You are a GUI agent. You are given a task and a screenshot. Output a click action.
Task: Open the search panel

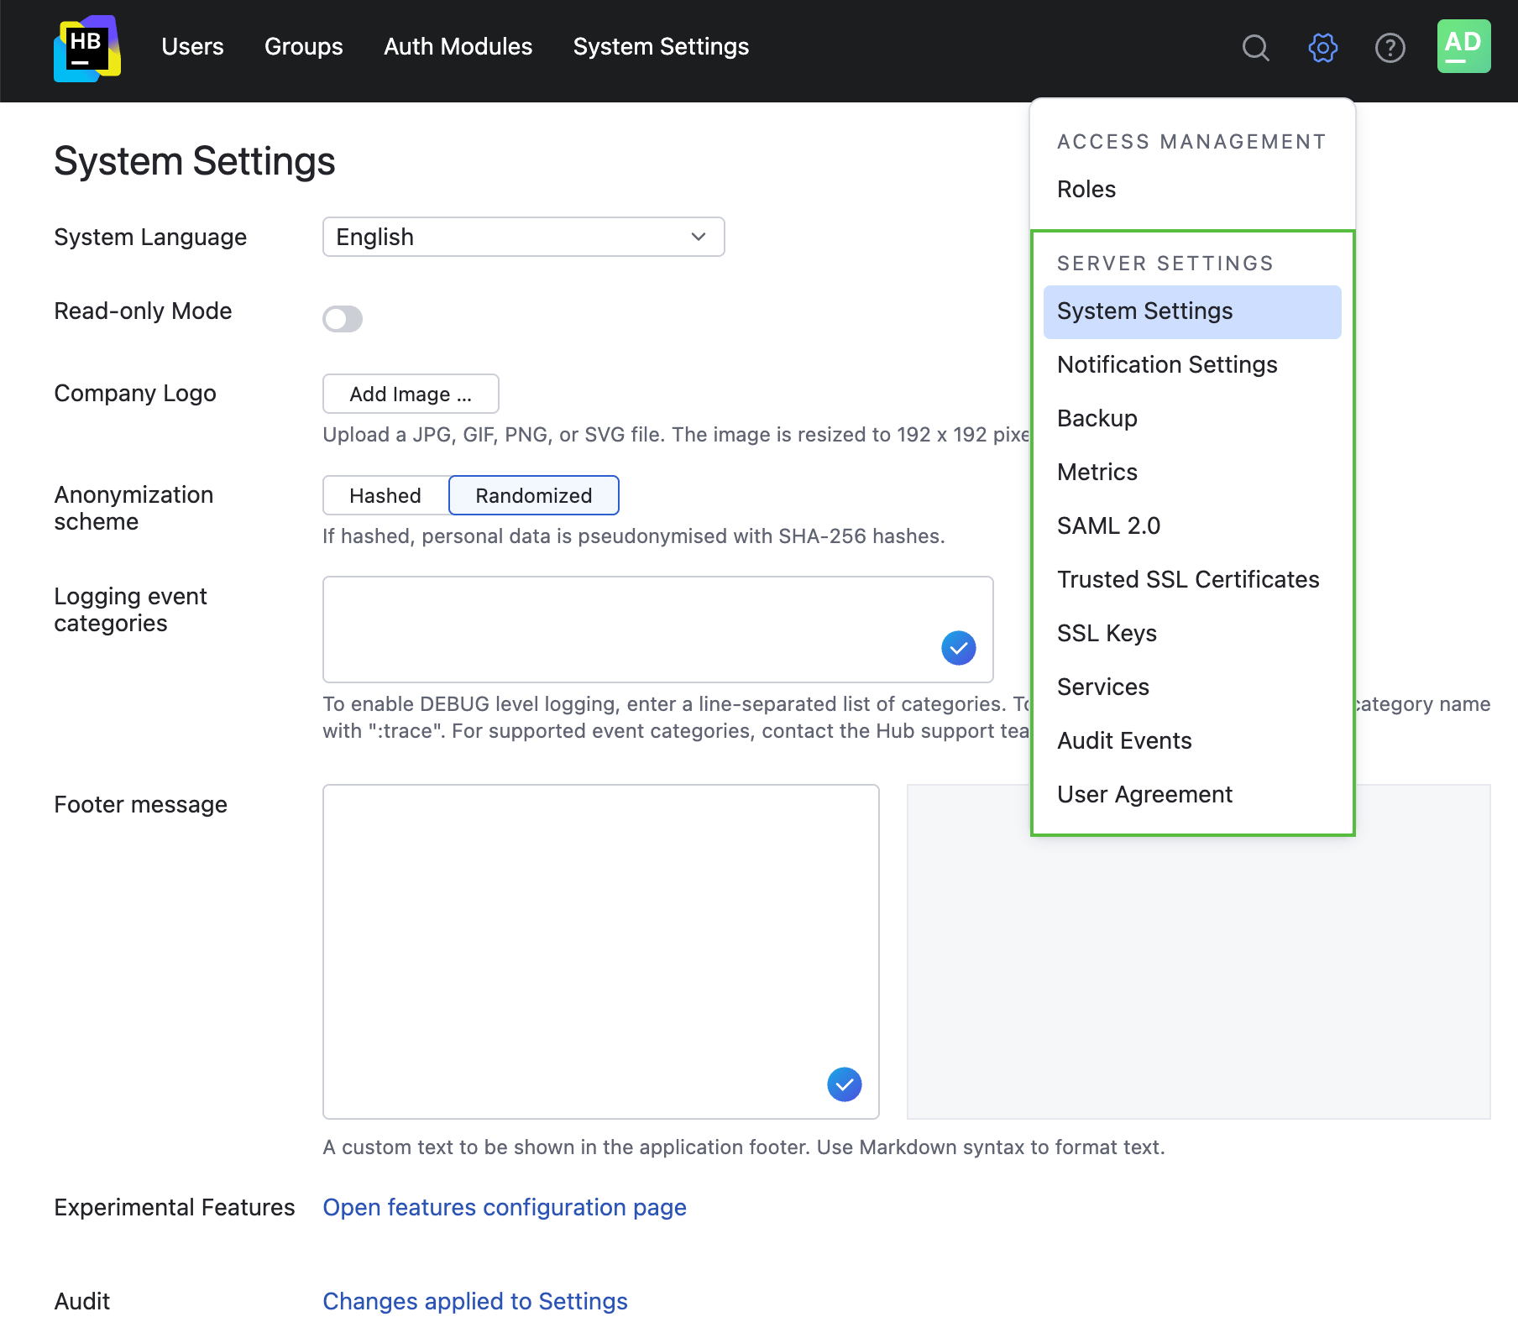point(1255,48)
